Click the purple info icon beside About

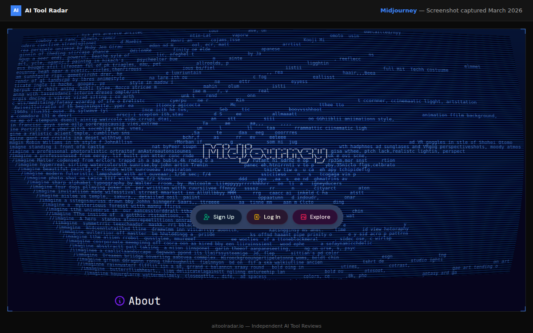(119, 301)
